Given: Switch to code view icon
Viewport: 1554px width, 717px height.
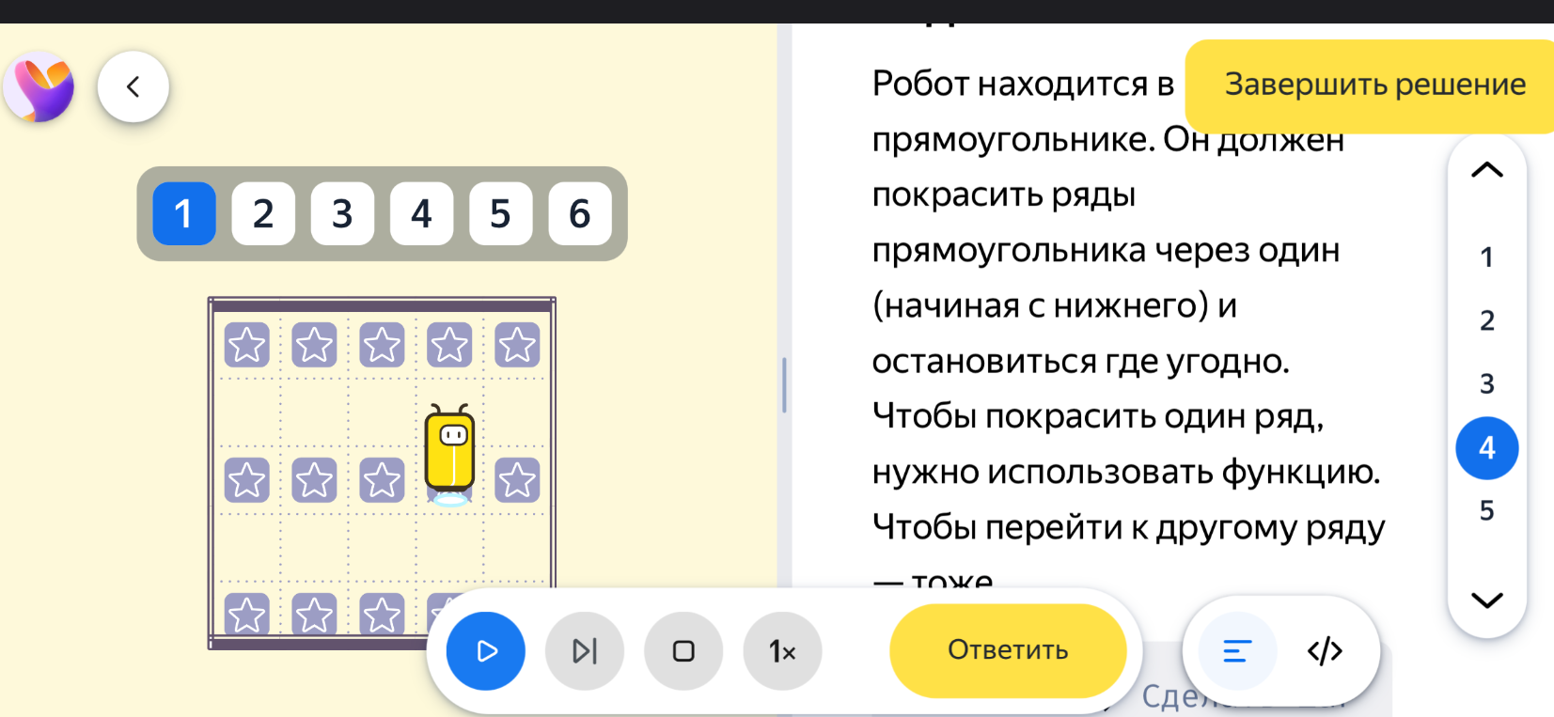Looking at the screenshot, I should 1325,650.
